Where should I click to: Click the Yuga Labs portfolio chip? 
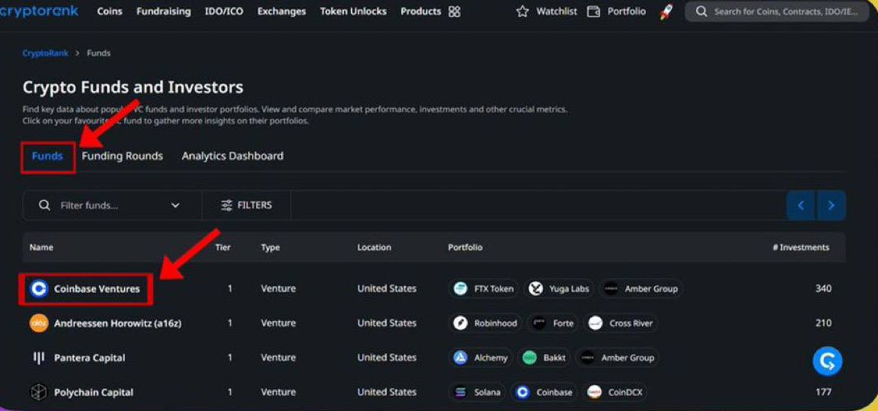pyautogui.click(x=560, y=289)
